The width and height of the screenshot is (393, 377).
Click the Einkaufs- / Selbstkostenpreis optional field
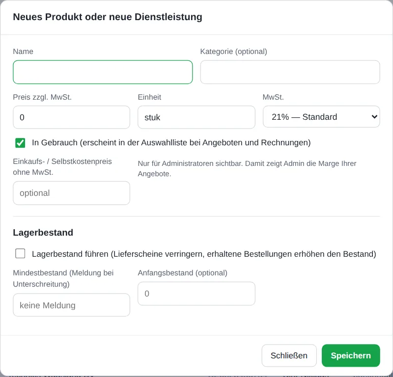71,193
